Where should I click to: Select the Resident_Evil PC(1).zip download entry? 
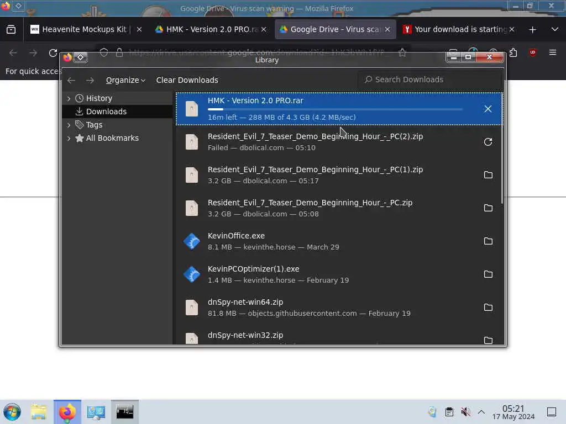pyautogui.click(x=339, y=175)
